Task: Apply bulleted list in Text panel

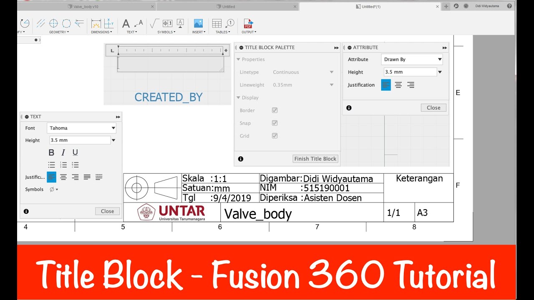Action: (52, 165)
